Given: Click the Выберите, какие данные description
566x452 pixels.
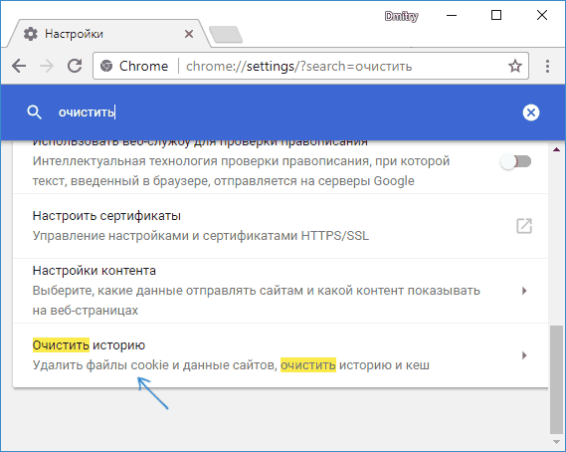Looking at the screenshot, I should coord(257,301).
